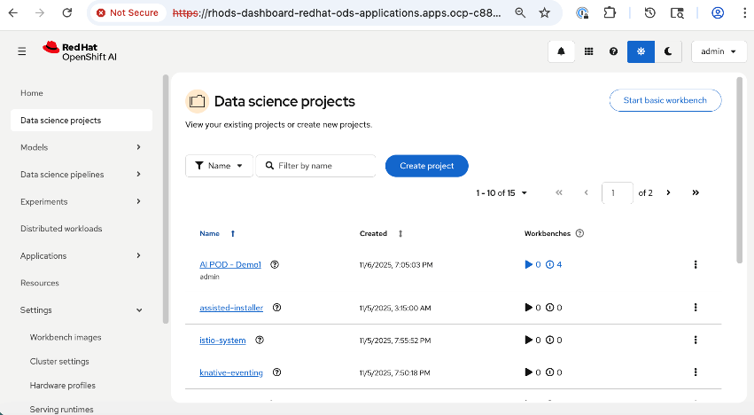Click the Not Secure site badge

tap(128, 13)
